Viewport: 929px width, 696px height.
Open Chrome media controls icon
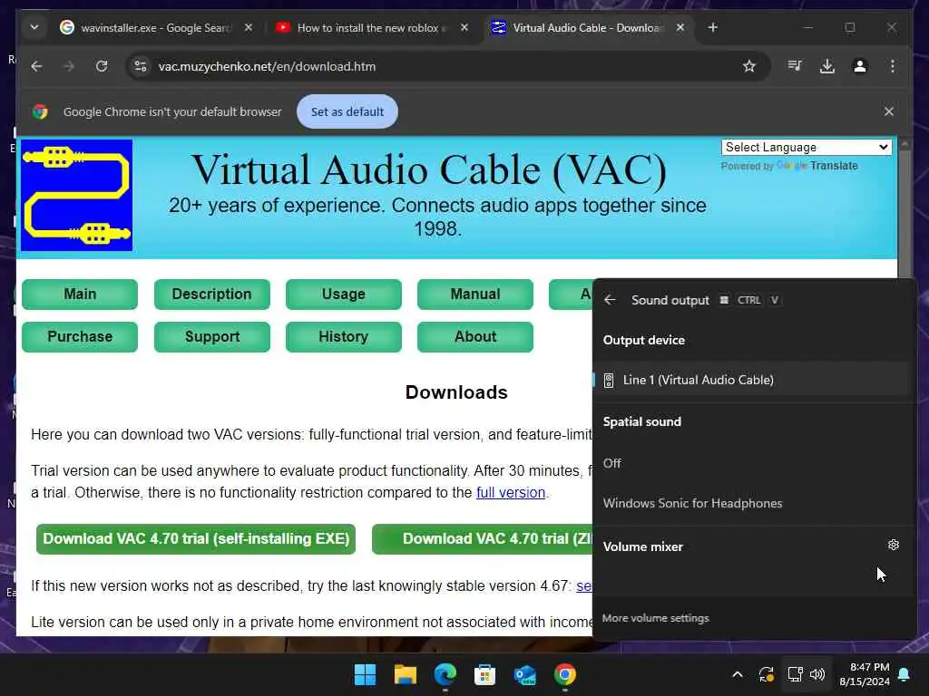click(795, 66)
